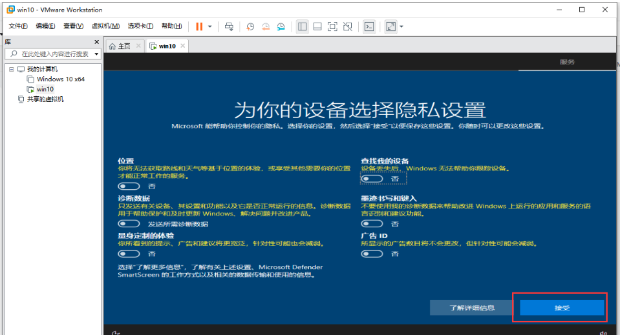
Task: Toggle the 诊断数据 diagnostic data switch
Action: click(129, 224)
